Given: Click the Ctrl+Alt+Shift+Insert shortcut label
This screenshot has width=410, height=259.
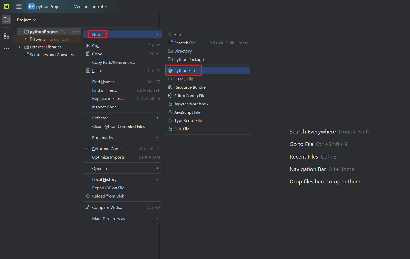Looking at the screenshot, I should (x=228, y=43).
